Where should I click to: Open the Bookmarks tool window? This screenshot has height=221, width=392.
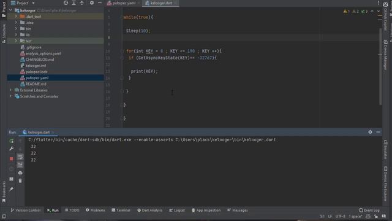click(4, 192)
